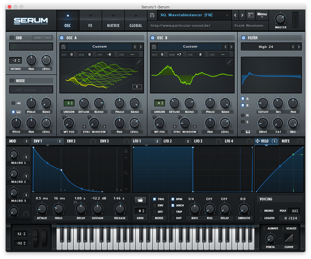Select next OSC B wavetable arrow
This screenshot has width=311, height=259.
pyautogui.click(x=231, y=46)
